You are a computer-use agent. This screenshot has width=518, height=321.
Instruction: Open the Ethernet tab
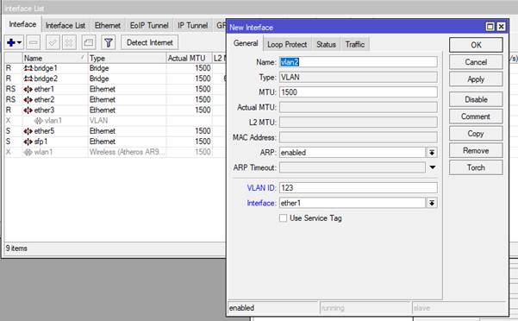point(108,25)
